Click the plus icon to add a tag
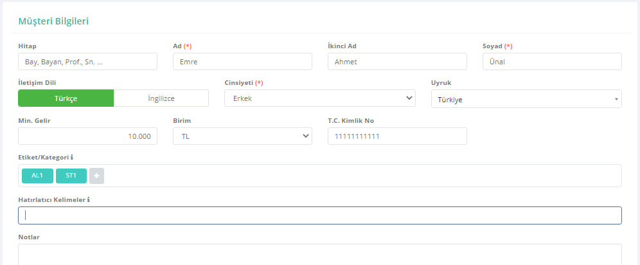Viewport: 640px width, 265px height. click(x=97, y=176)
